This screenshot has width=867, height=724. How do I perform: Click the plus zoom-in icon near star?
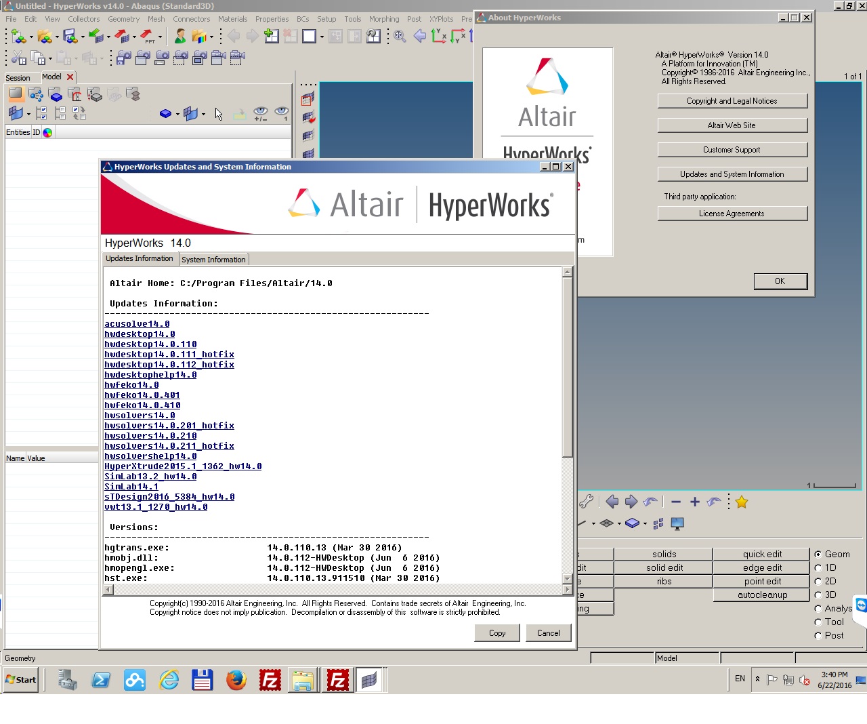694,502
